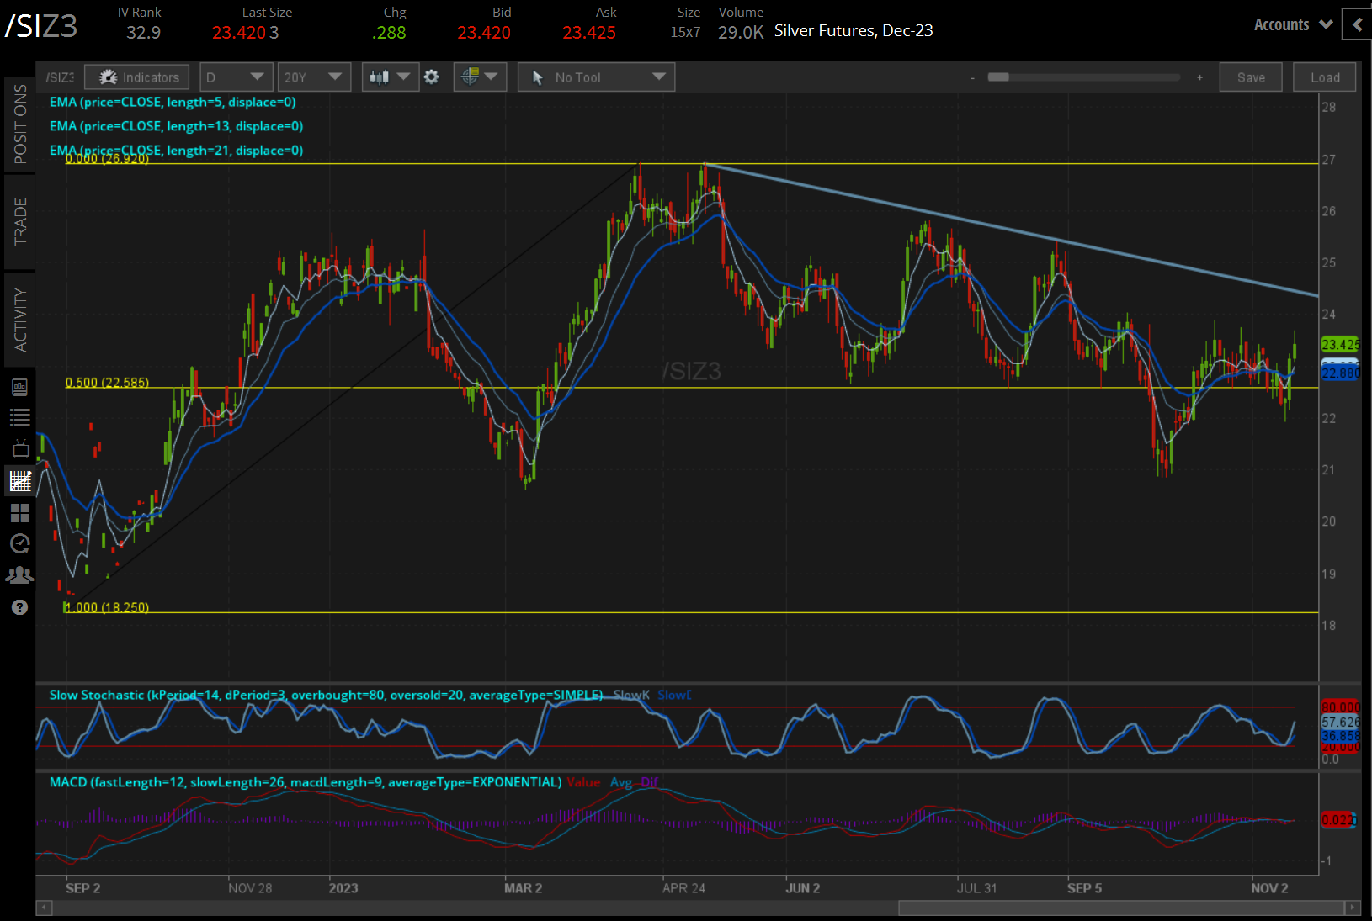
Task: Open the candlestick chart type dropdown
Action: tap(390, 77)
